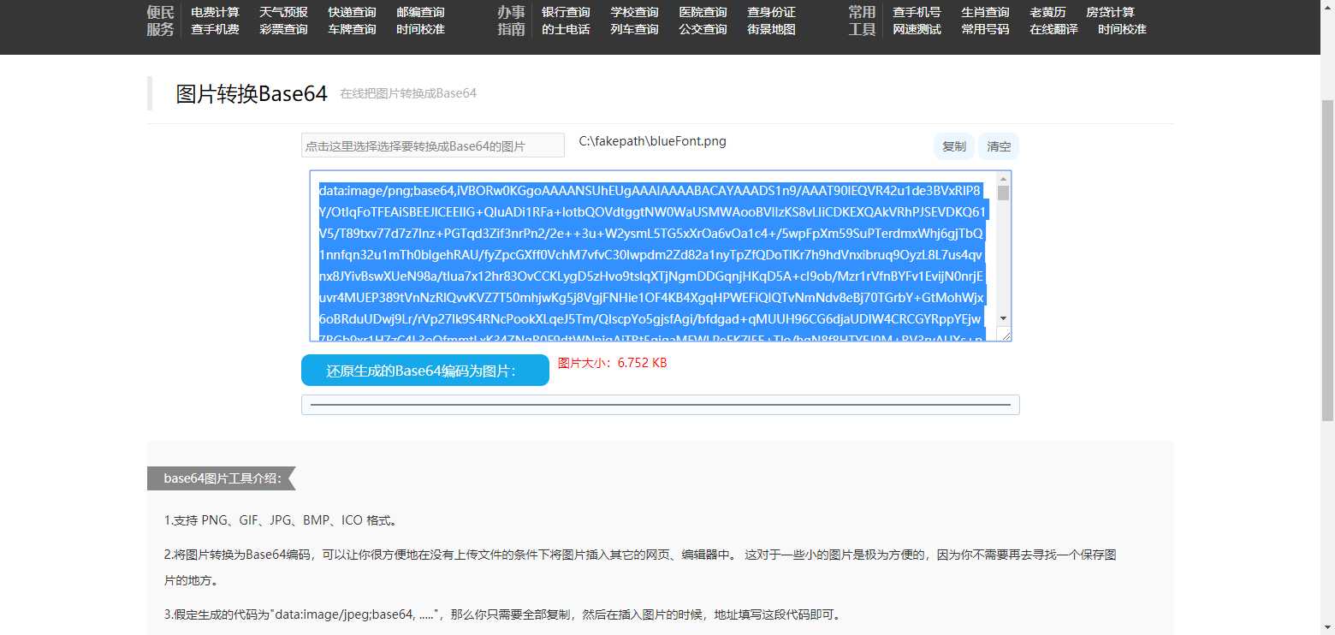Open the 在线翻译 link
1335x635 pixels.
click(x=1053, y=29)
